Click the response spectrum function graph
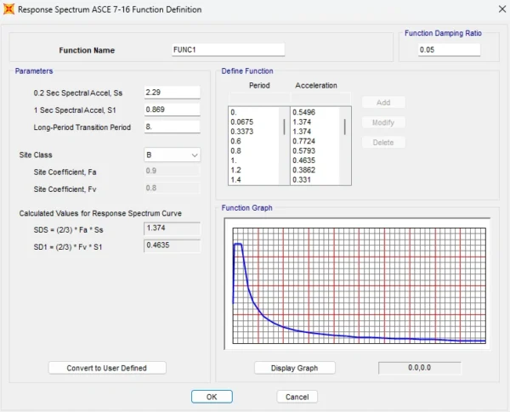This screenshot has height=412, width=510. tap(359, 285)
